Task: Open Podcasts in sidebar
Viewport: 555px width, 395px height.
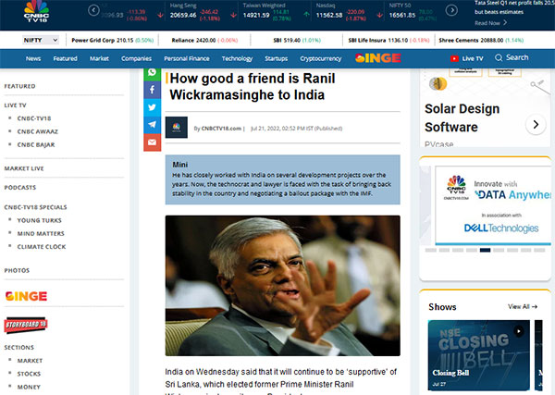Action: pyautogui.click(x=19, y=187)
